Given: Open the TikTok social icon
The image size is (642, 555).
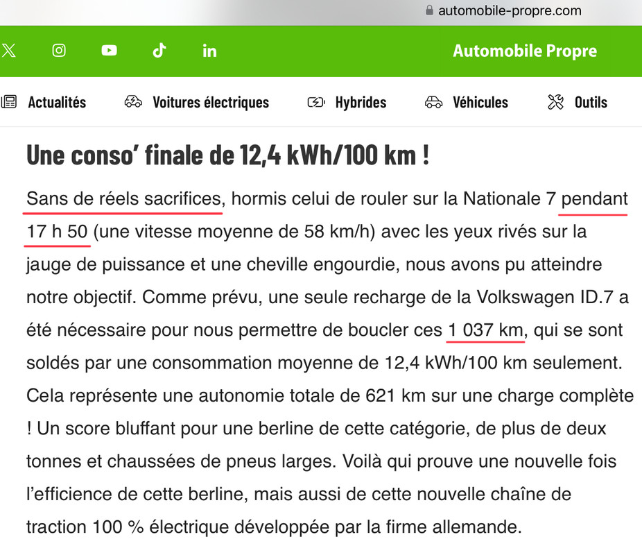Looking at the screenshot, I should pos(159,51).
